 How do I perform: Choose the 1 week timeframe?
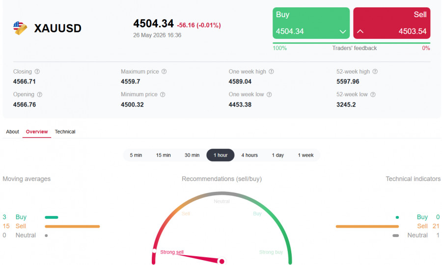tap(305, 155)
